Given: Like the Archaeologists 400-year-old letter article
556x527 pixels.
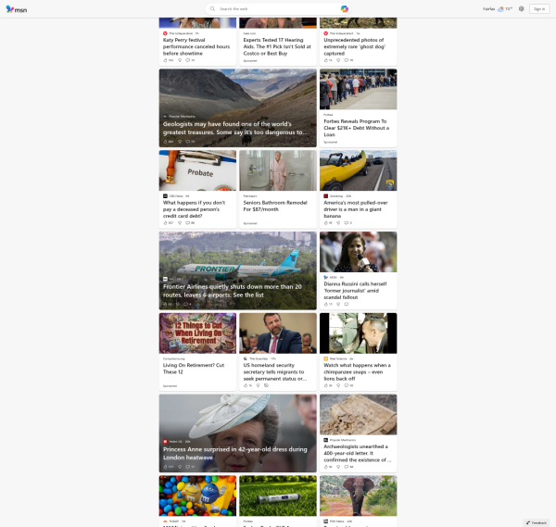Looking at the screenshot, I should (326, 467).
